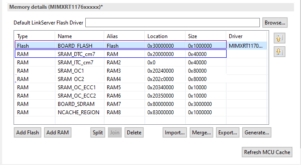Select the NCACHE_REGION row
Screen dimensions: 301x165
click(141, 112)
